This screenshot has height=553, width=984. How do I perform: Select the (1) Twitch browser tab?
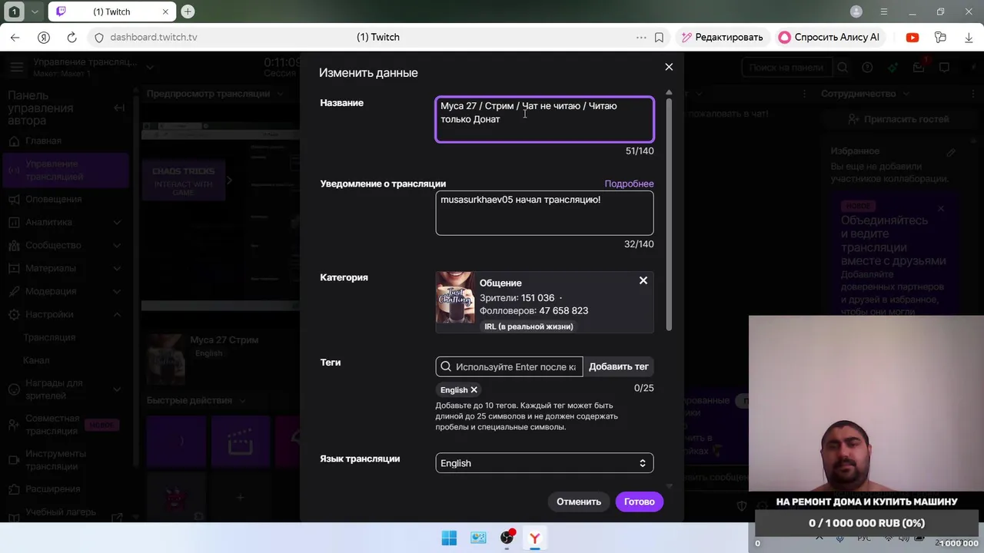[111, 12]
